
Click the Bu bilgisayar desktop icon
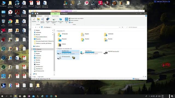(x=3, y=4)
